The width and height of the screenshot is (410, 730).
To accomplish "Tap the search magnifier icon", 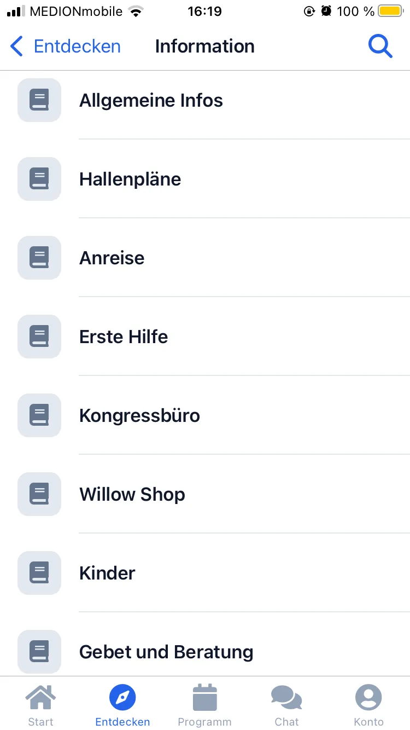I will (x=380, y=47).
